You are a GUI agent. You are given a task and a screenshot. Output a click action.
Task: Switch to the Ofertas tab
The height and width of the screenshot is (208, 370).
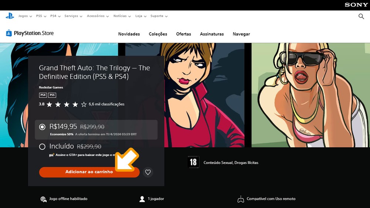[184, 34]
